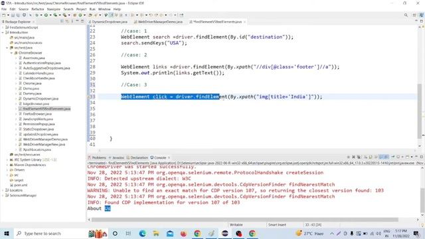
Task: Click the Open Perspective icon
Action: (x=414, y=15)
